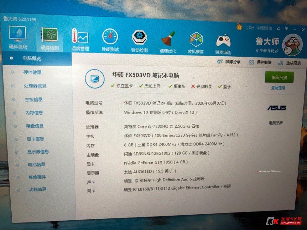
Task: Click the 鲁大师 5.20.1195 version title
Action: [x=20, y=19]
